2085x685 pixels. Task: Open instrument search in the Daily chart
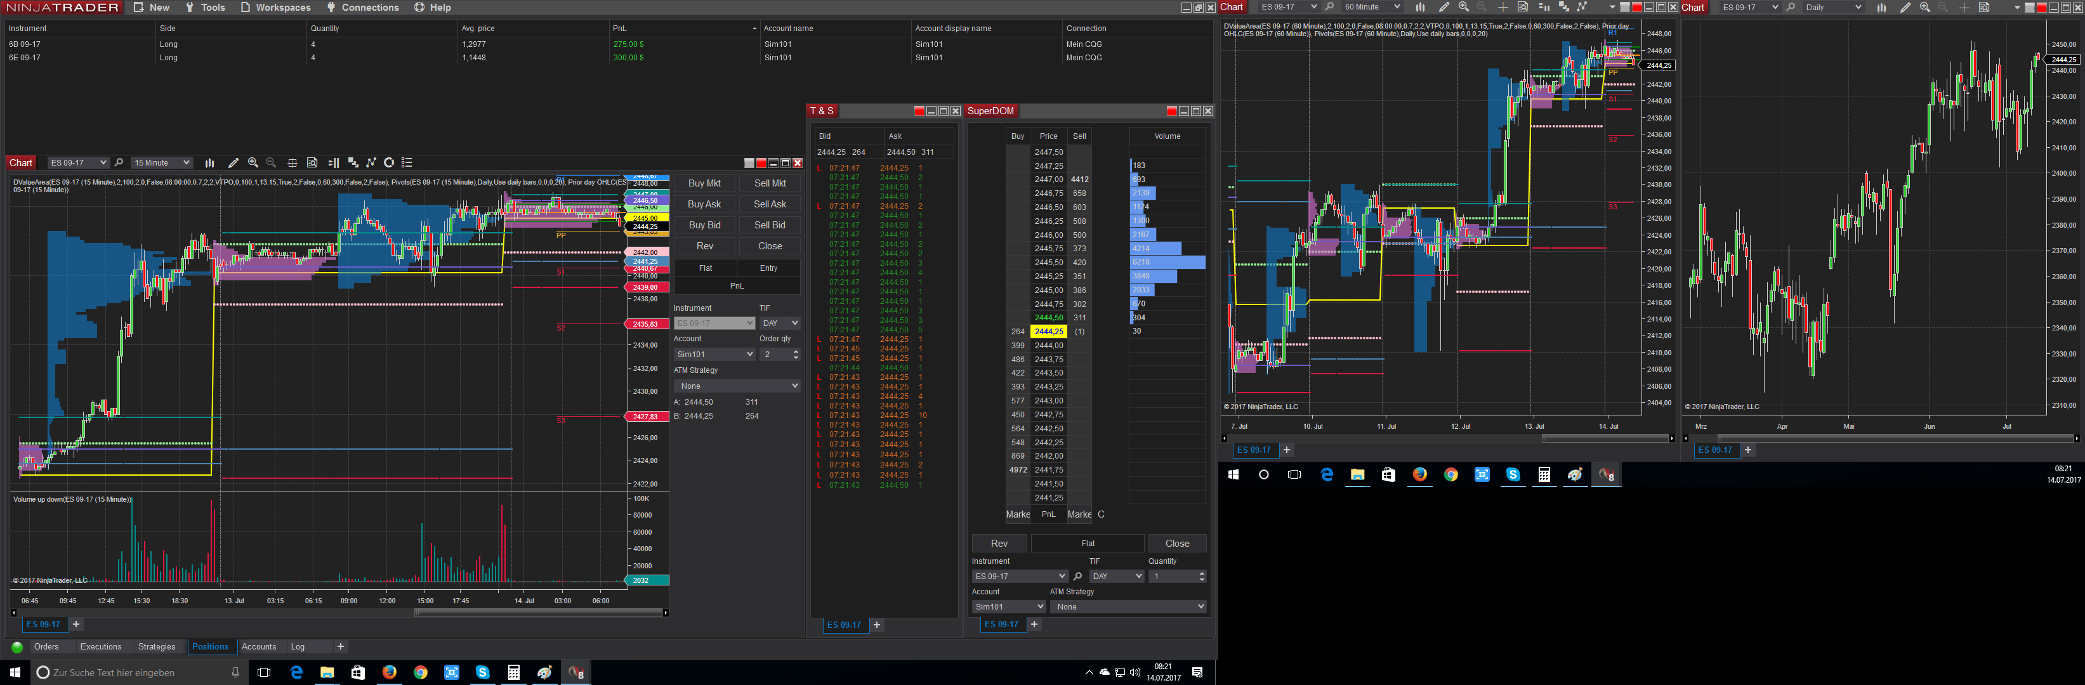point(1791,7)
